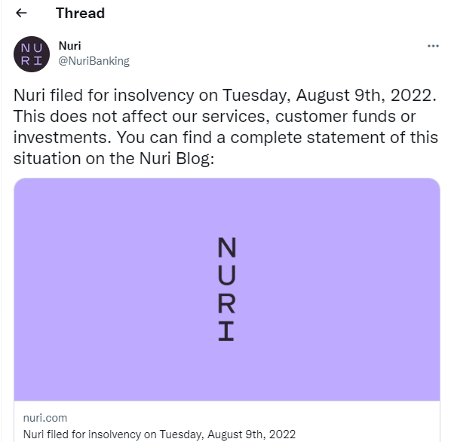Open the nuri.com domain link in the card
The height and width of the screenshot is (442, 451).
pyautogui.click(x=45, y=418)
